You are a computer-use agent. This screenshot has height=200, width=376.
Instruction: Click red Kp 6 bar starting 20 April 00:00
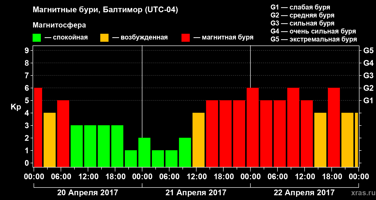pos(38,127)
